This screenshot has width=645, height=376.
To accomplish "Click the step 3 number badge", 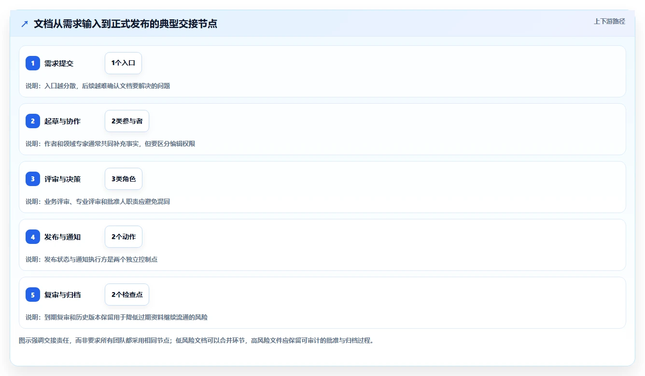I will point(33,179).
